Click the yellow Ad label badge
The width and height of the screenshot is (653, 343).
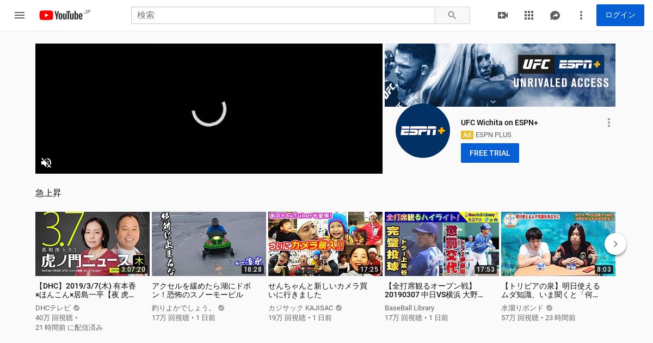click(x=467, y=135)
